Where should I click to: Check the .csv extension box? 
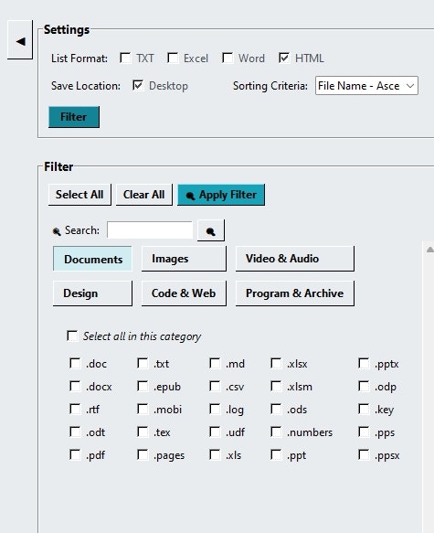click(215, 386)
